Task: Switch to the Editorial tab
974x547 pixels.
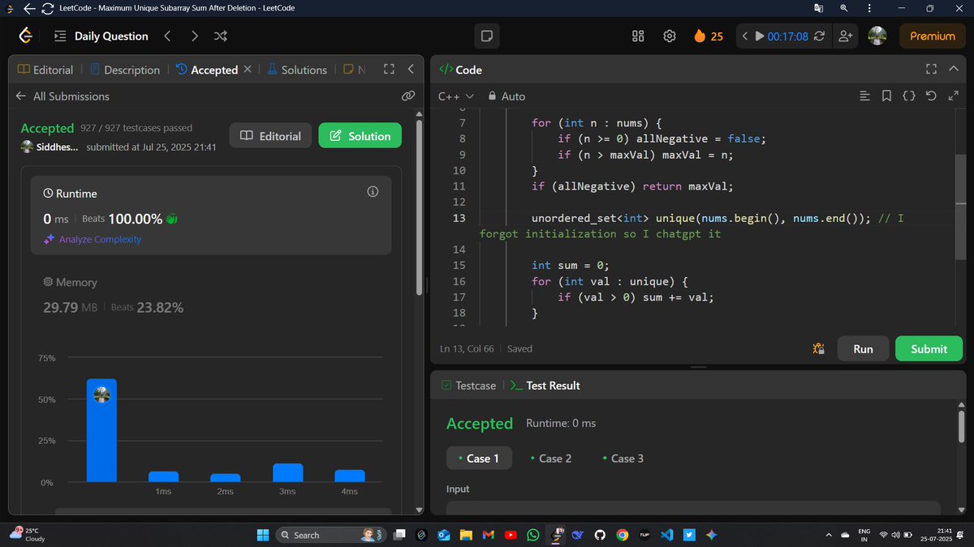Action: pos(45,70)
